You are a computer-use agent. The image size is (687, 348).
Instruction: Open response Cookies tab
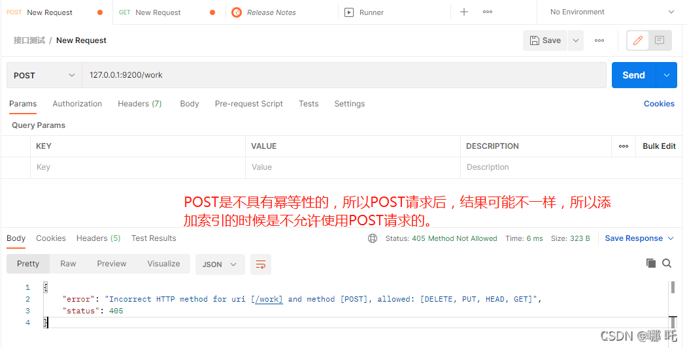(51, 238)
